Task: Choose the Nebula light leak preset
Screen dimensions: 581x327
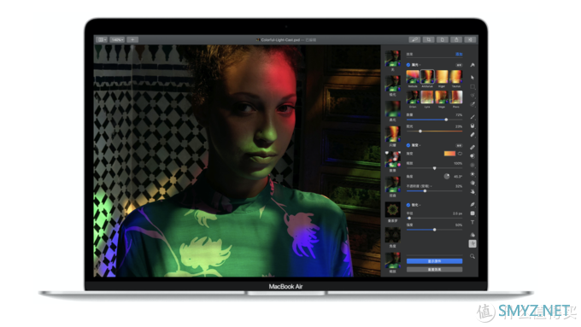Action: tap(413, 77)
